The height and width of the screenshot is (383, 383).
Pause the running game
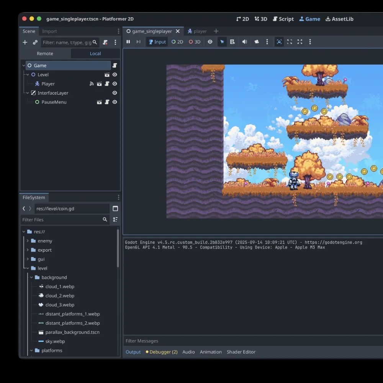[x=128, y=42]
